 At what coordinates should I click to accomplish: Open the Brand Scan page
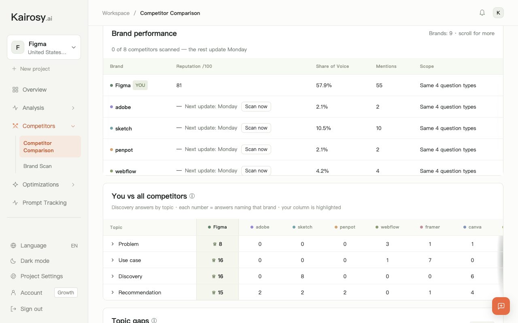tap(50, 166)
